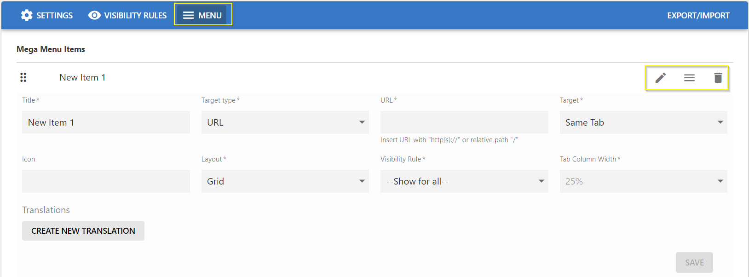Delete New Item 1 with the trash icon

click(718, 78)
